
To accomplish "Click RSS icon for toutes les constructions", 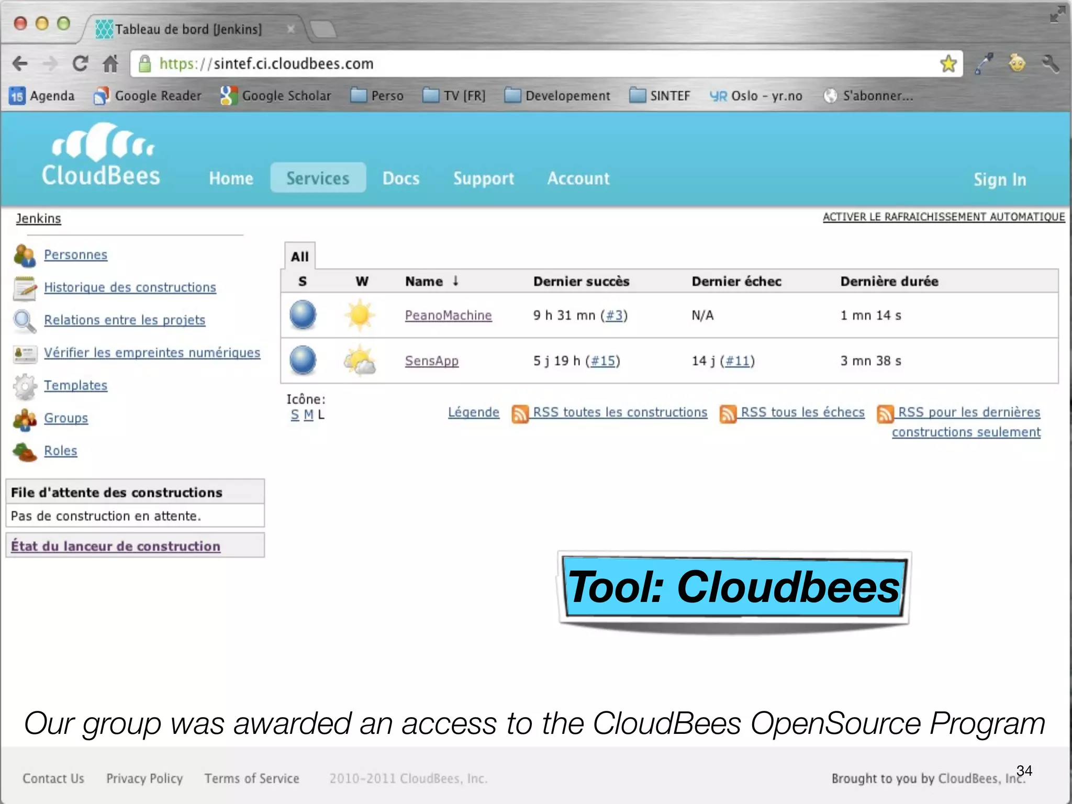I will click(x=520, y=414).
